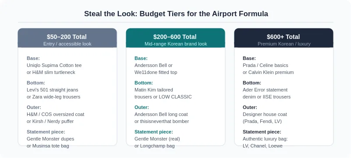Viewport: 351px width, 158px height.
Task: Select Mid-range Korean brand look subtitle
Action: [176, 44]
